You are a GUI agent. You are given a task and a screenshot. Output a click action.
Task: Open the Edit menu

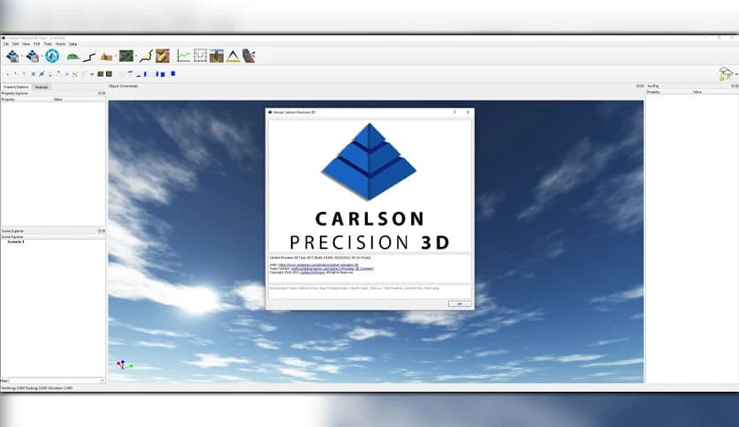click(x=16, y=44)
